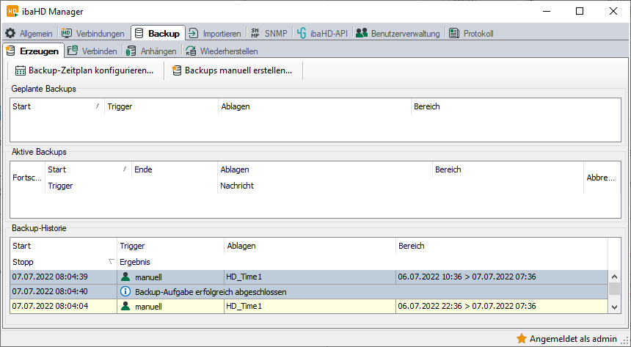Click Backup-Zeitplan konfigurieren button
The width and height of the screenshot is (631, 347).
tap(84, 71)
